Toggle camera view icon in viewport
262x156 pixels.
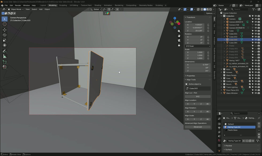click(179, 40)
